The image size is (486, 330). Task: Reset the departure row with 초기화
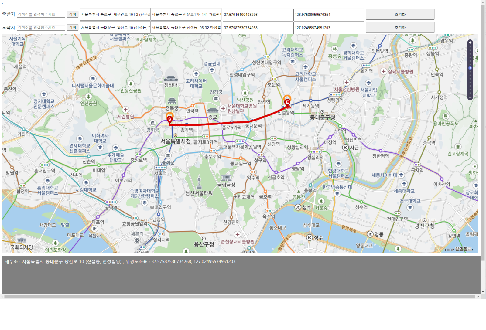point(400,15)
